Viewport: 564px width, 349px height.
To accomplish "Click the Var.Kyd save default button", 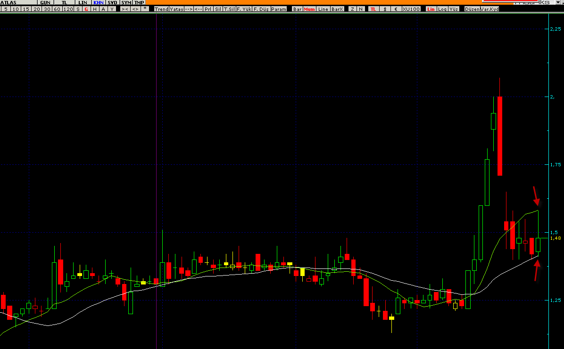I will (489, 9).
